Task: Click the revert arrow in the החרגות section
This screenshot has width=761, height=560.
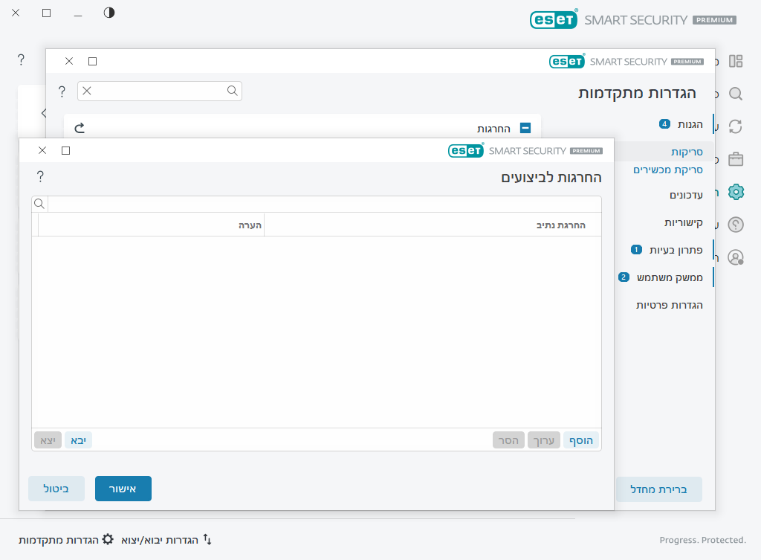Action: coord(80,128)
